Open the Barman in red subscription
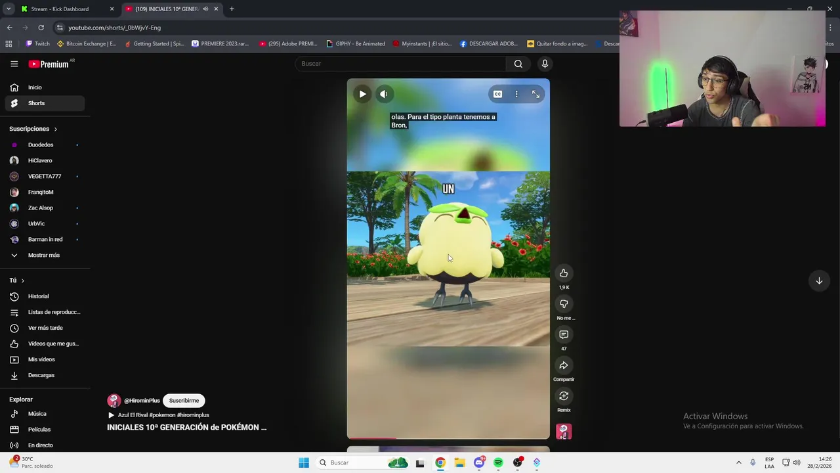The height and width of the screenshot is (473, 840). (x=45, y=239)
